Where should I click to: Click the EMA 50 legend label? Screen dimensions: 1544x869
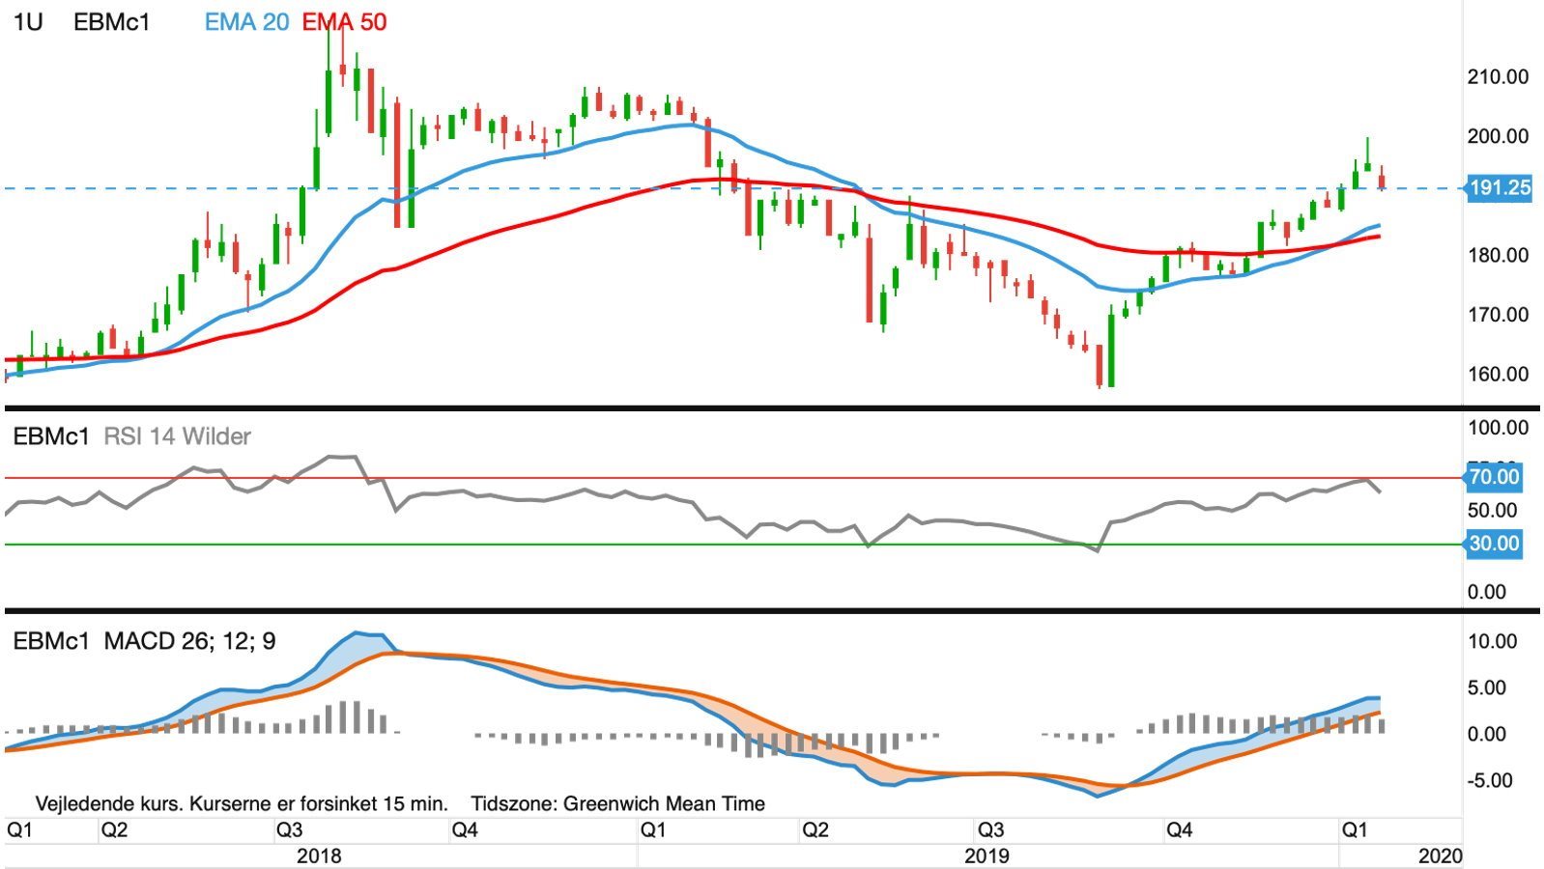pos(345,21)
